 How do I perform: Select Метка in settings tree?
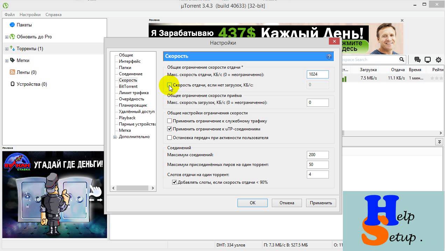(125, 130)
